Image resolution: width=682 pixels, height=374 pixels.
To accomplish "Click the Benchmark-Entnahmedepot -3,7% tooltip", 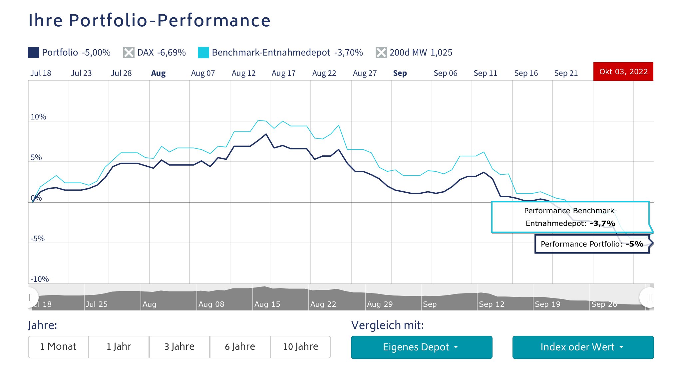I will (x=570, y=217).
